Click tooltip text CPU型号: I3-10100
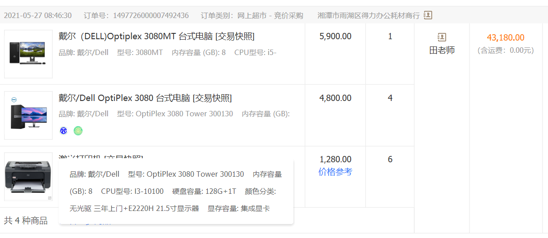548x238 pixels. (x=132, y=191)
